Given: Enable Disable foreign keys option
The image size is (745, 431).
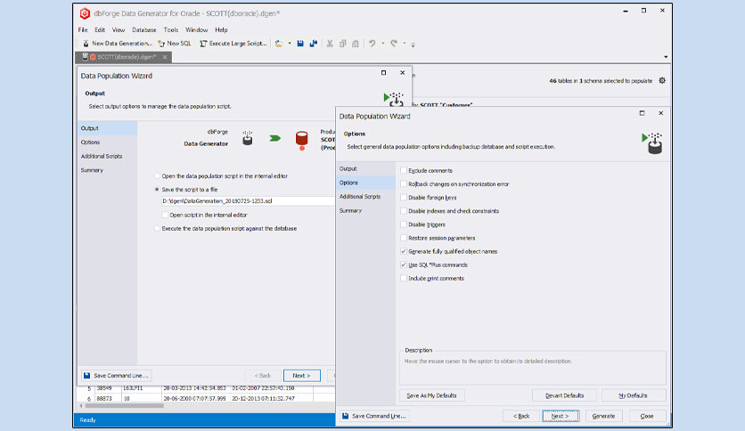Looking at the screenshot, I should pos(404,198).
